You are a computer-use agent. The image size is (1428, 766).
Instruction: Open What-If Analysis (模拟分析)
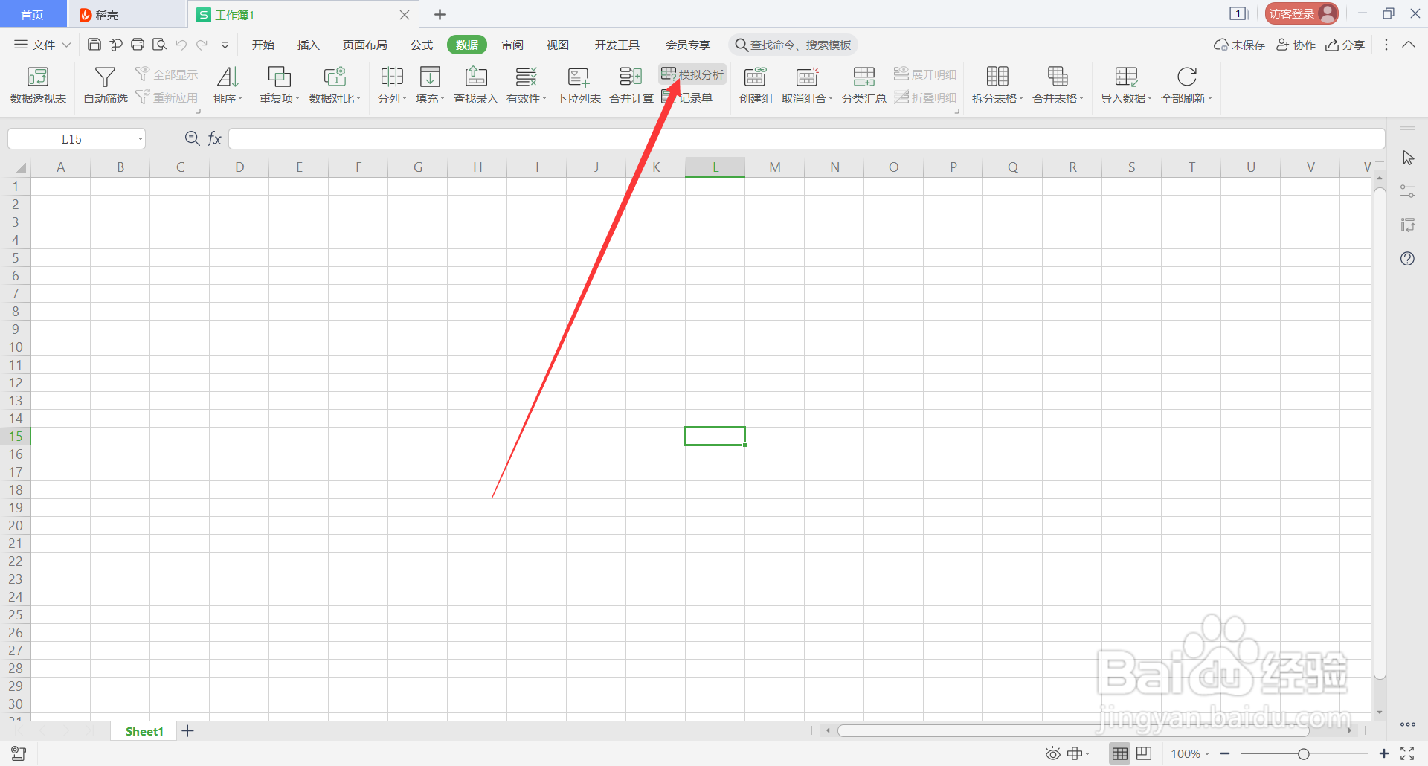point(692,74)
